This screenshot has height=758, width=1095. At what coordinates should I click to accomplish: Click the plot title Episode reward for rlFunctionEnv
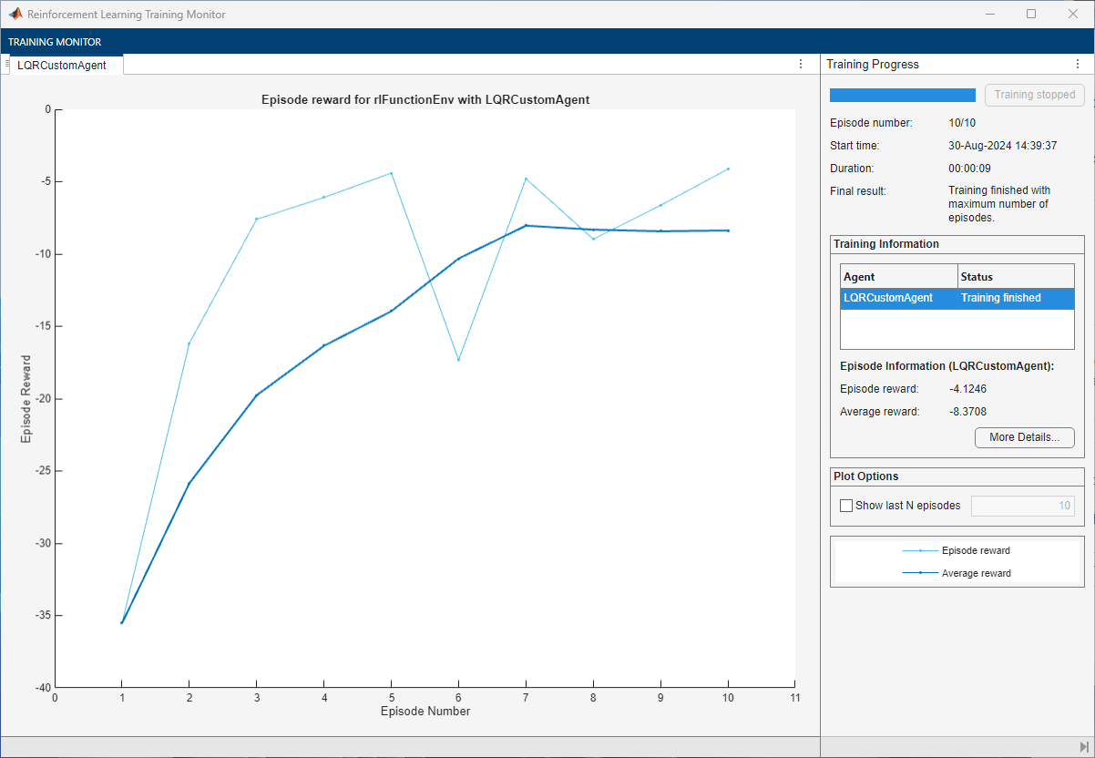point(425,99)
